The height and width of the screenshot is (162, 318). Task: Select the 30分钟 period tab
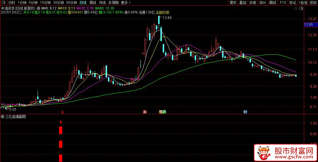click(59, 3)
